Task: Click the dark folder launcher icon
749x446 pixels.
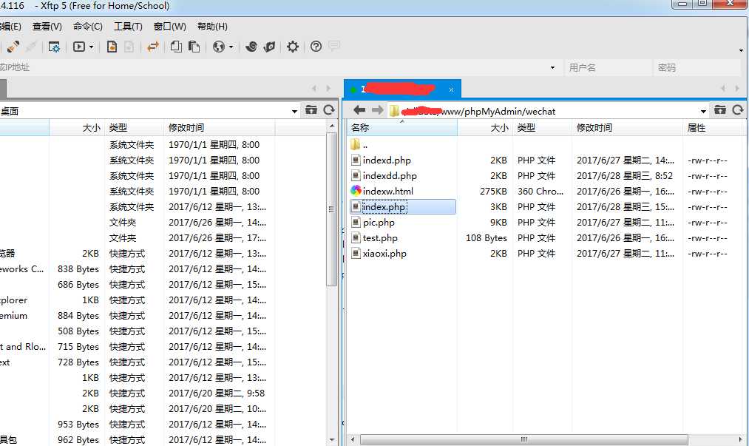Action: 269,47
